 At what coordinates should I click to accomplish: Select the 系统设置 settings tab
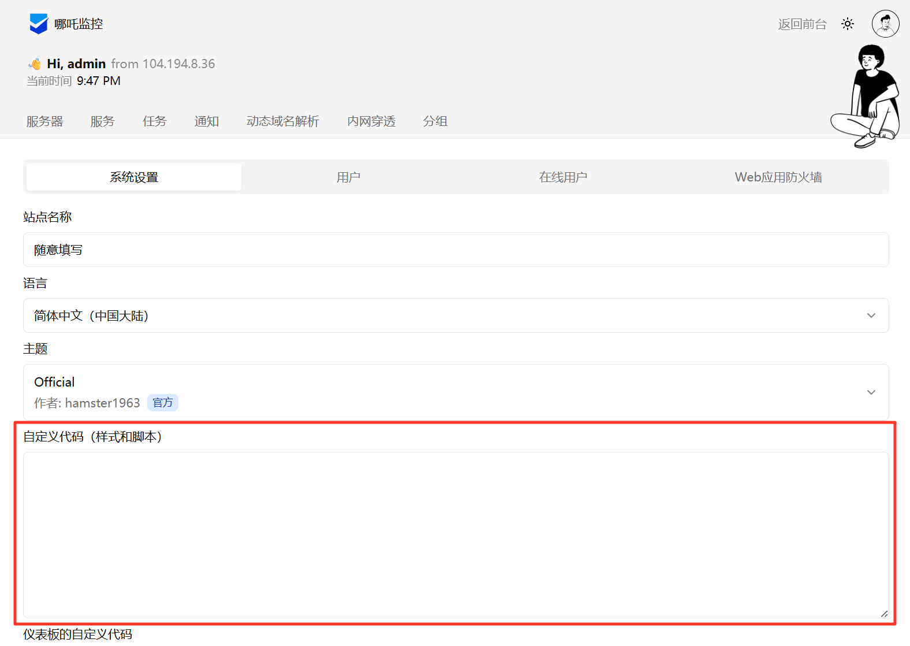pyautogui.click(x=134, y=177)
